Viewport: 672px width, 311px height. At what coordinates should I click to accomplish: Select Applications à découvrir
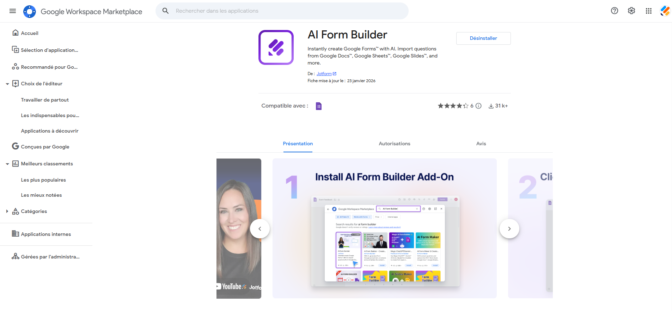click(50, 131)
